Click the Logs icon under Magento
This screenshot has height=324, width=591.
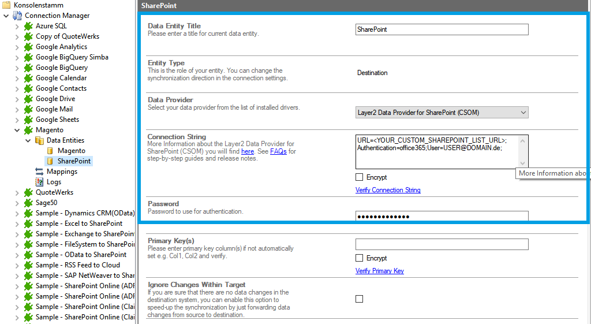[39, 182]
